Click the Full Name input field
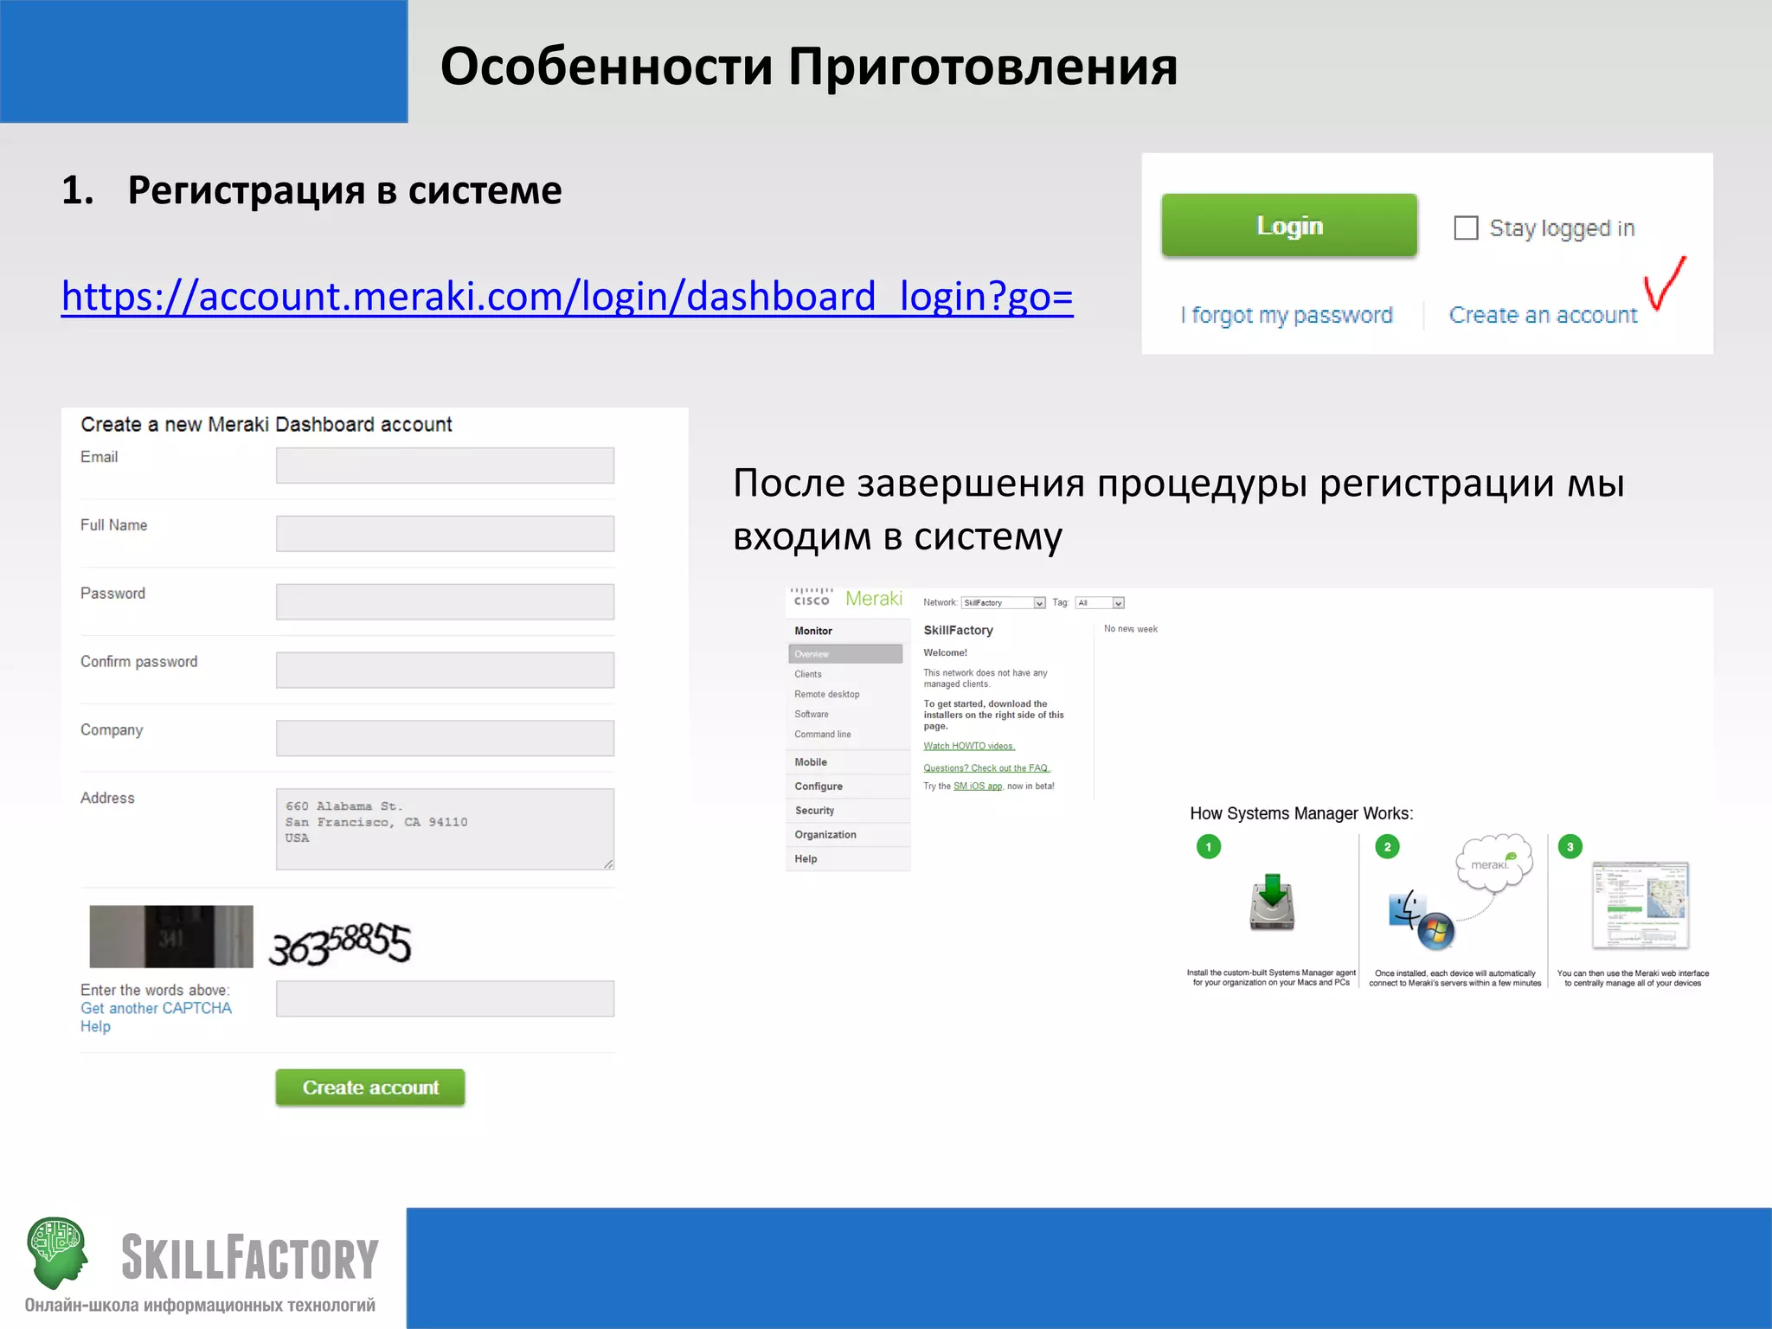The width and height of the screenshot is (1772, 1329). (445, 534)
